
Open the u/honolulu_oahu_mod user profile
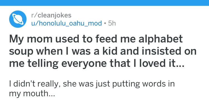(67, 23)
